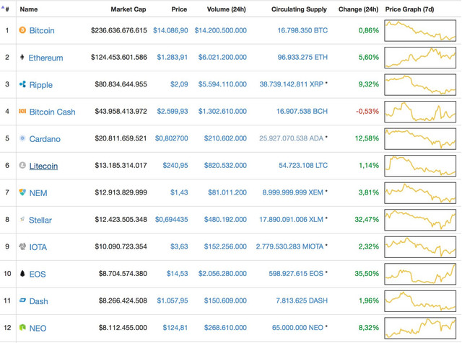Click the Ethereum diamond logo icon
This screenshot has width=462, height=343.
pos(22,57)
